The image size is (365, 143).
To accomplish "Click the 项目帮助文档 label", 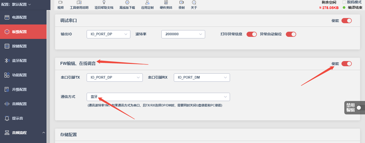I will [x=104, y=8].
